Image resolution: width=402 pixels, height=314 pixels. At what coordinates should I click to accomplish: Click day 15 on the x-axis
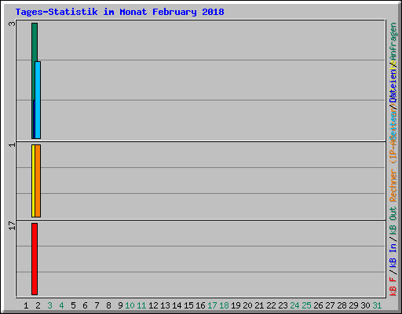click(188, 305)
